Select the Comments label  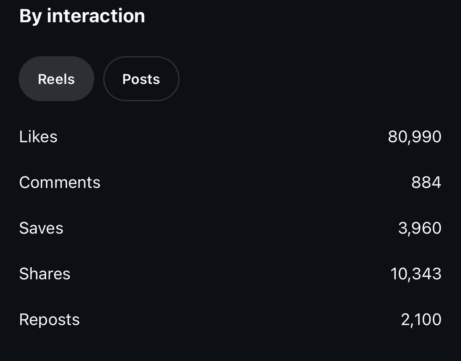(x=60, y=182)
